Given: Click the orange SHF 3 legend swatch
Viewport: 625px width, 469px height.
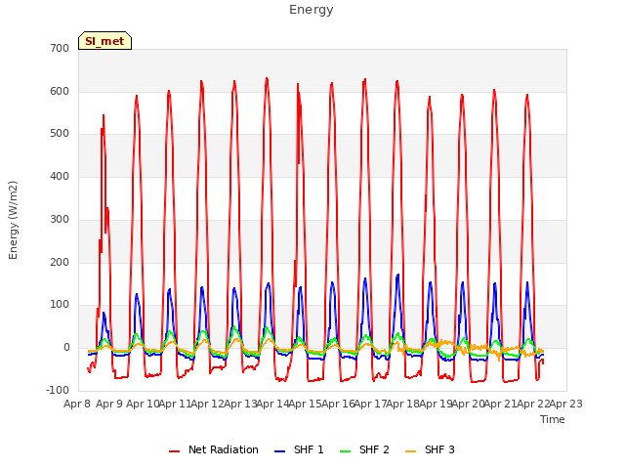Looking at the screenshot, I should click(410, 451).
